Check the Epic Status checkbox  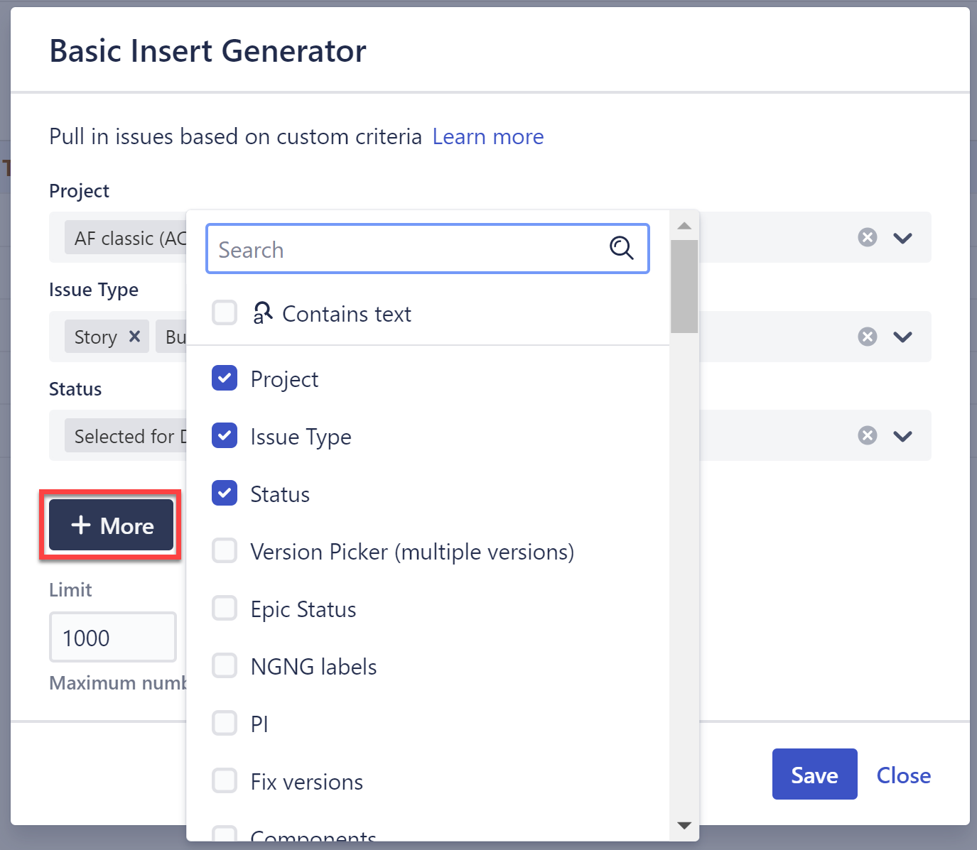[224, 608]
